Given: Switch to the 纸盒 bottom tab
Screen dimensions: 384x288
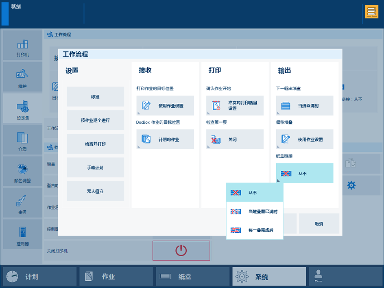Looking at the screenshot, I should coord(192,277).
